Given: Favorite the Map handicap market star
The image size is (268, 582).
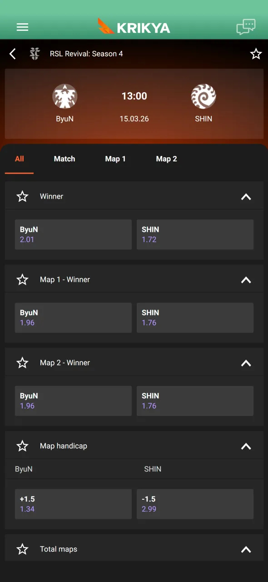Looking at the screenshot, I should [x=22, y=446].
